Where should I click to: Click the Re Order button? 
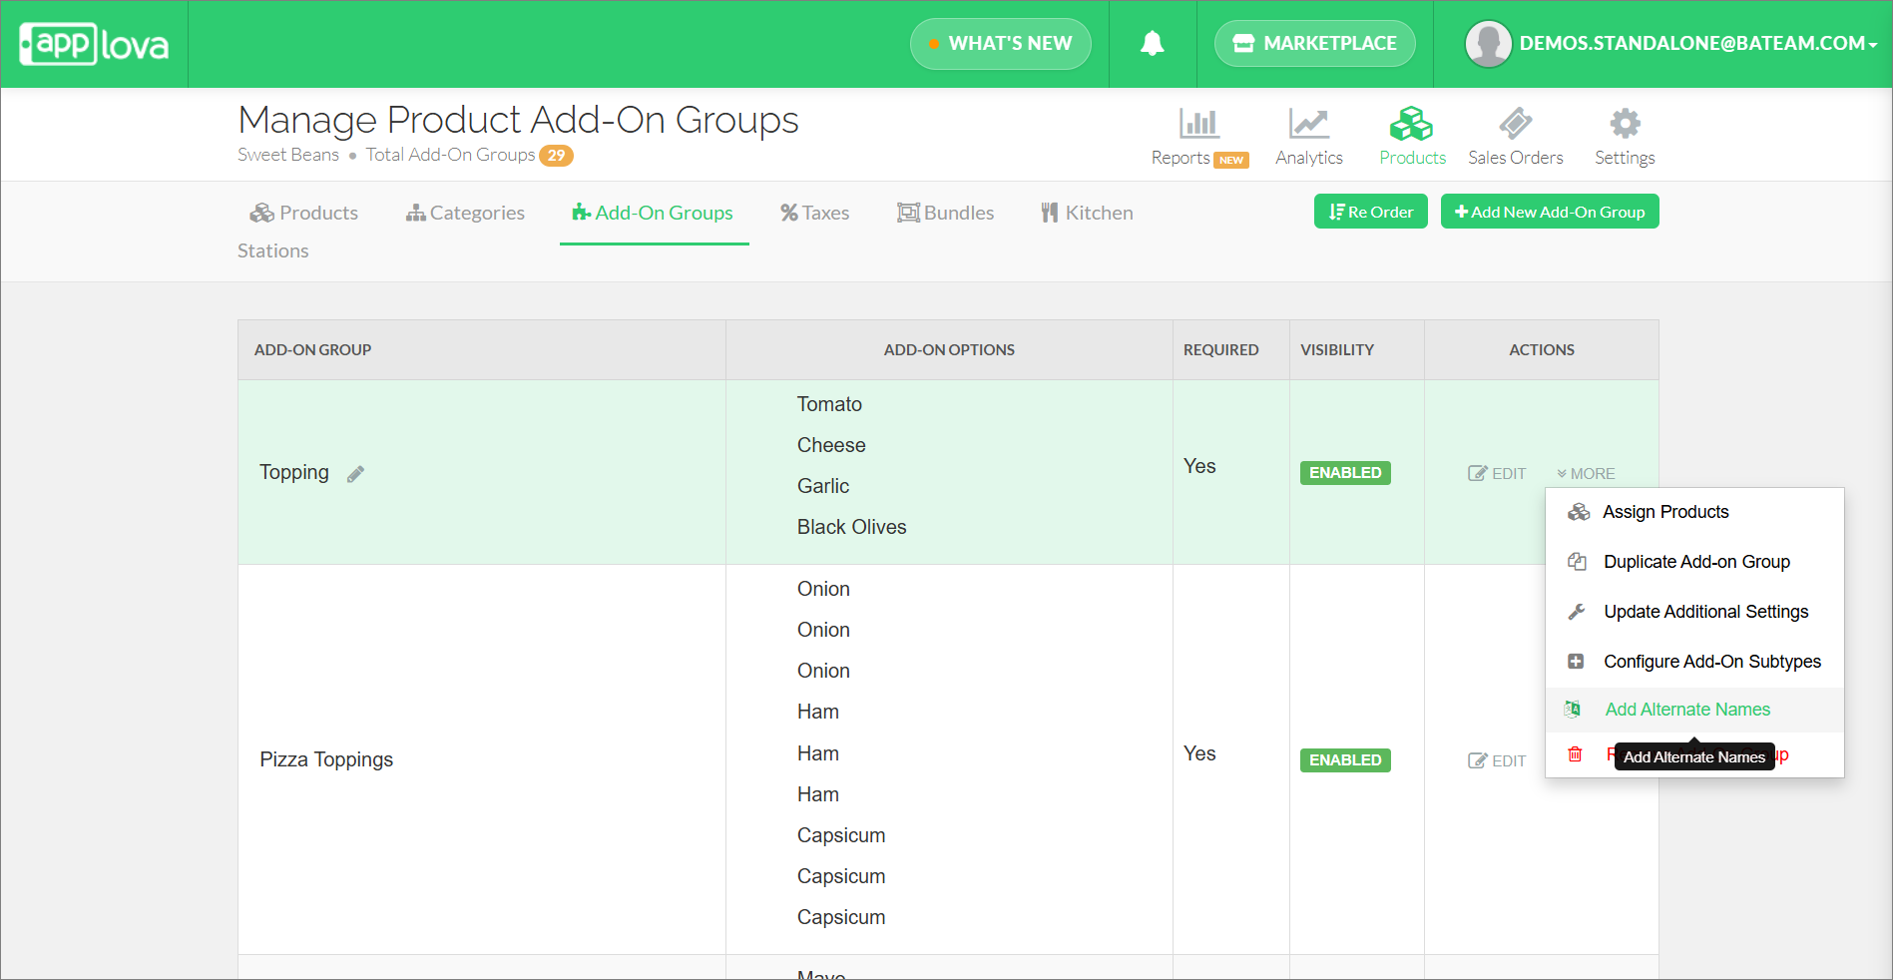coord(1371,212)
